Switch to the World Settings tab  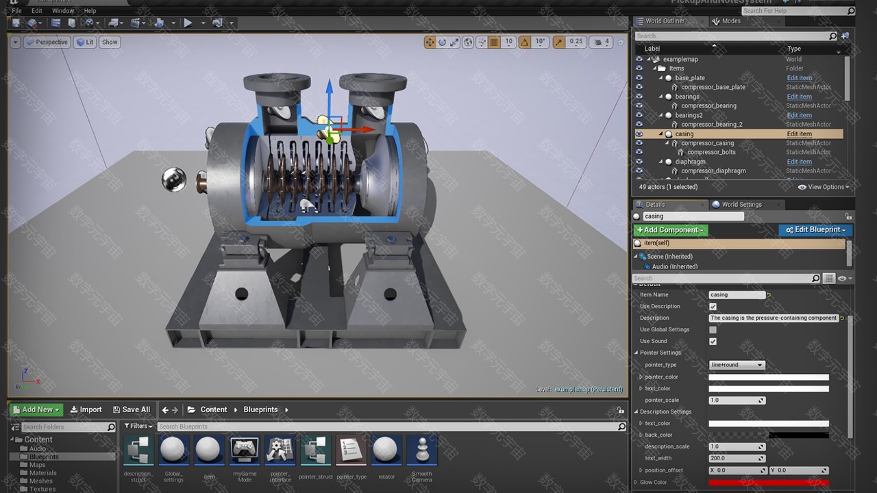pos(741,205)
